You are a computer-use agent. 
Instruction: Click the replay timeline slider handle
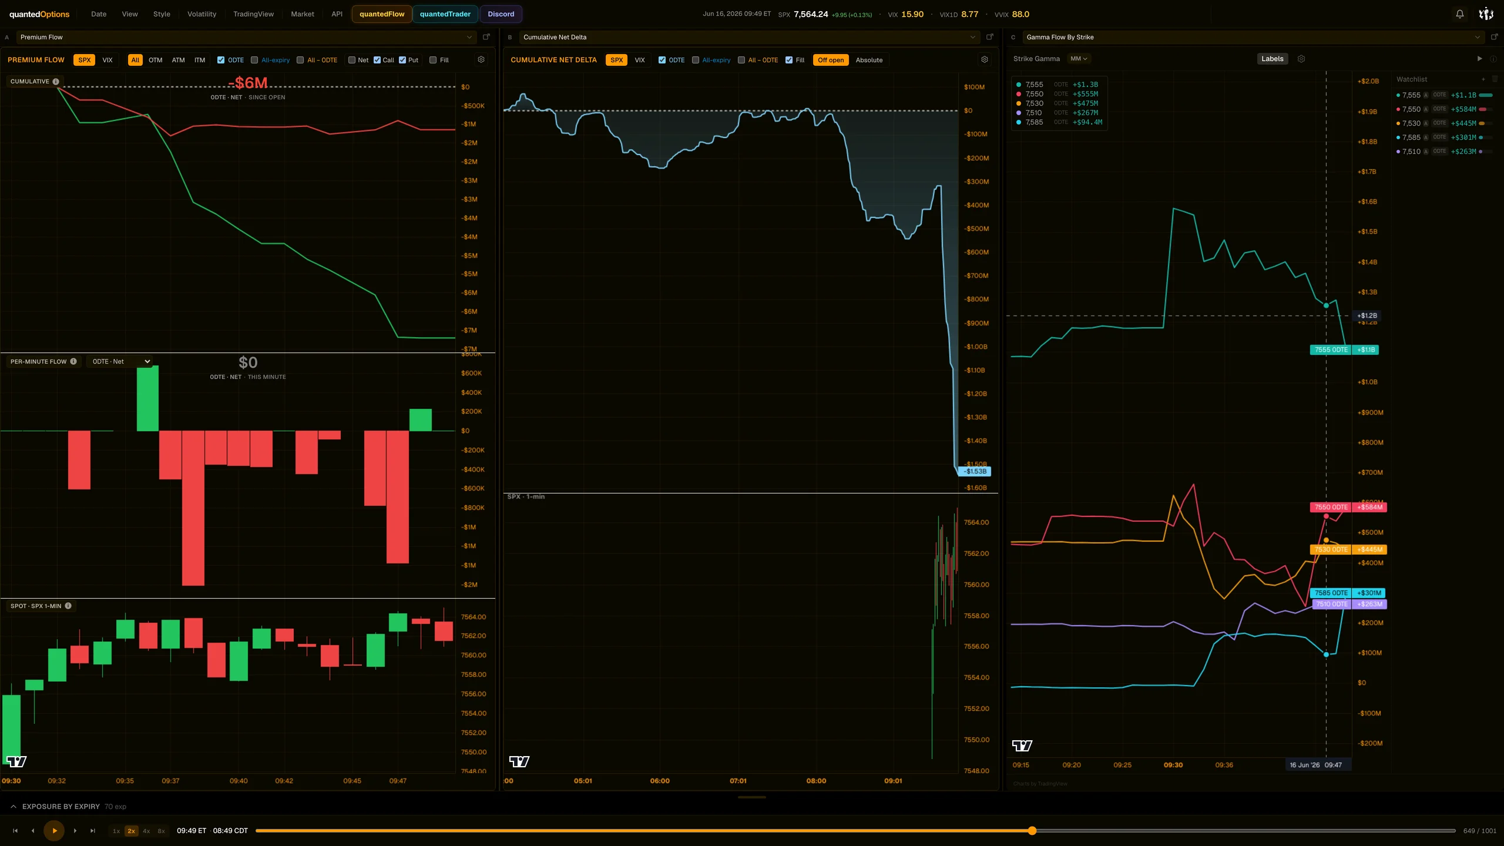1032,831
